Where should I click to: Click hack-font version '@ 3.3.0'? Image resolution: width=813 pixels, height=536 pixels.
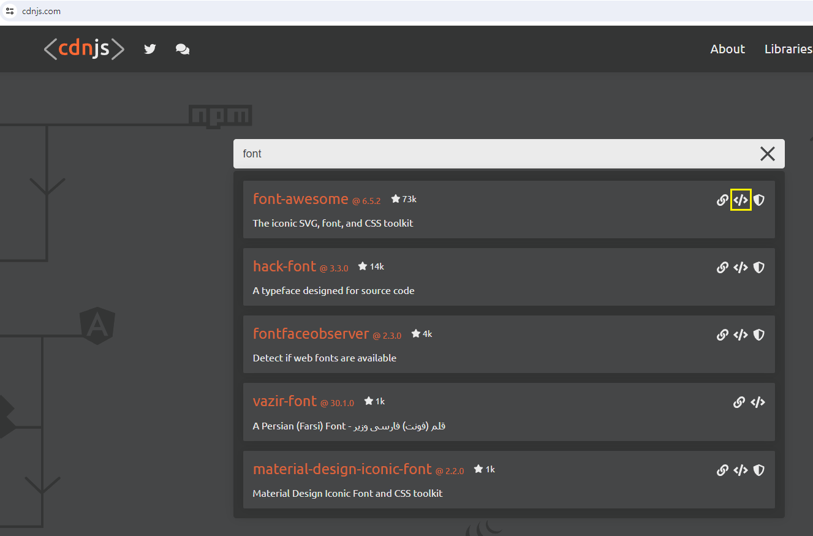click(x=334, y=268)
